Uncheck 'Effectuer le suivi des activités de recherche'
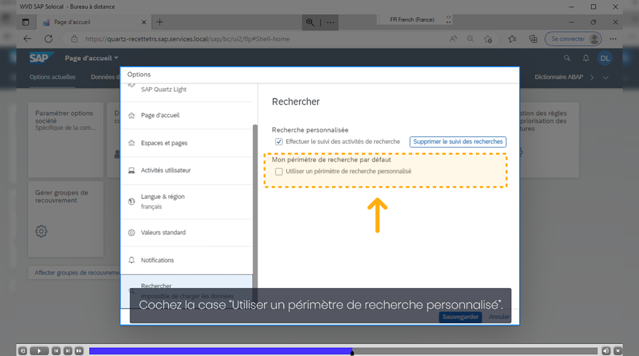Viewport: 639px width, 356px height. pyautogui.click(x=279, y=141)
